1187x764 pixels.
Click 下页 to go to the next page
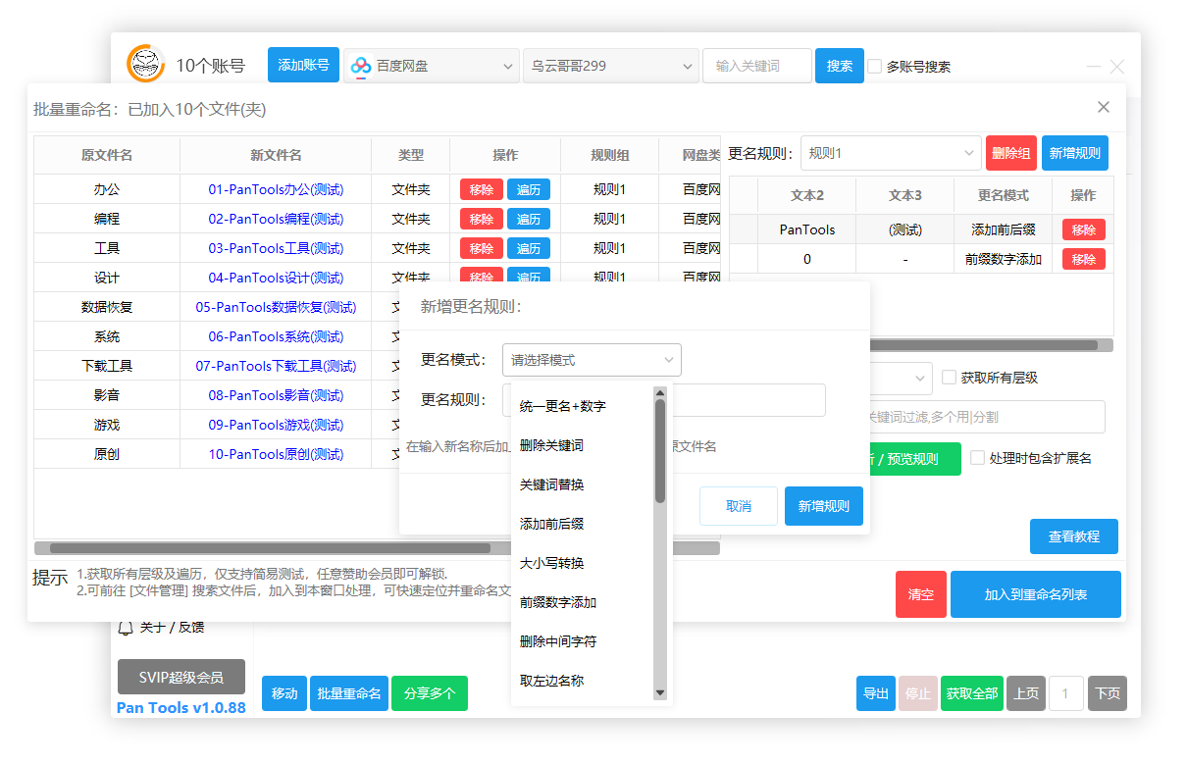1108,692
